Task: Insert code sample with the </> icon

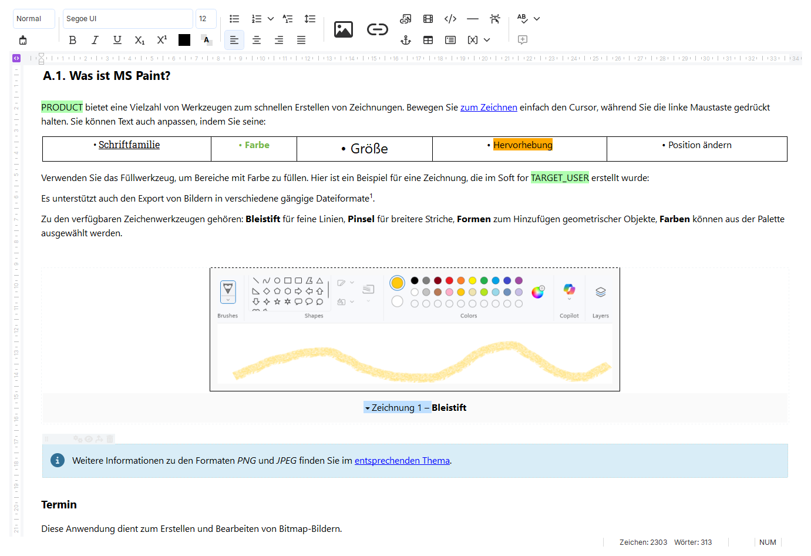Action: (x=450, y=19)
